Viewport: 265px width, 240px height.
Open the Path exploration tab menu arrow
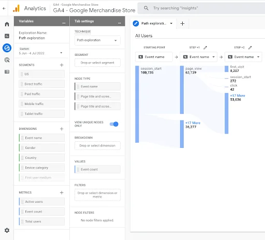tap(171, 23)
